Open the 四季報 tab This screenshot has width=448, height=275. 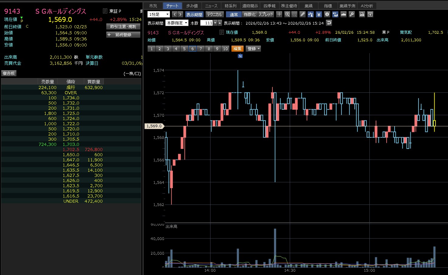(x=269, y=6)
